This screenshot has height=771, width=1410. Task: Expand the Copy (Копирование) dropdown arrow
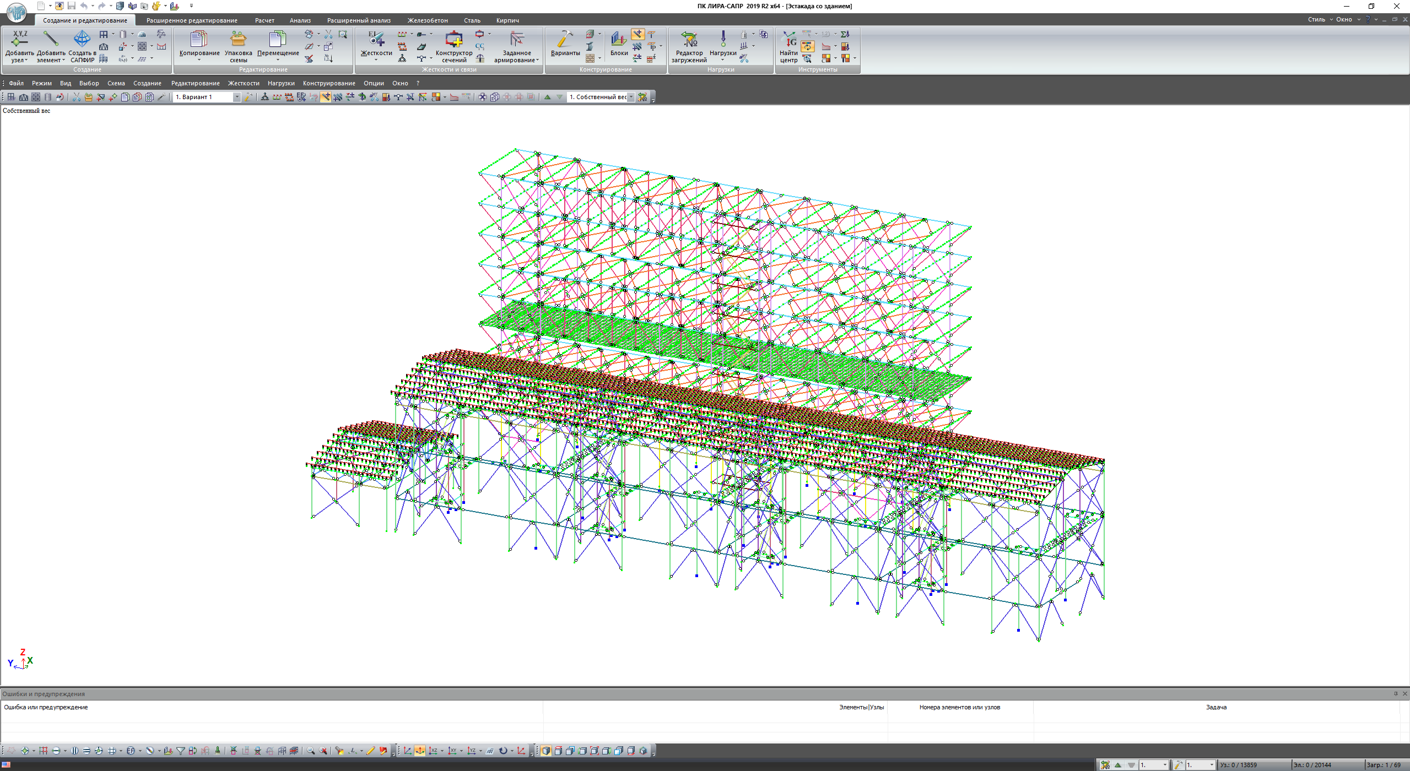pyautogui.click(x=199, y=60)
